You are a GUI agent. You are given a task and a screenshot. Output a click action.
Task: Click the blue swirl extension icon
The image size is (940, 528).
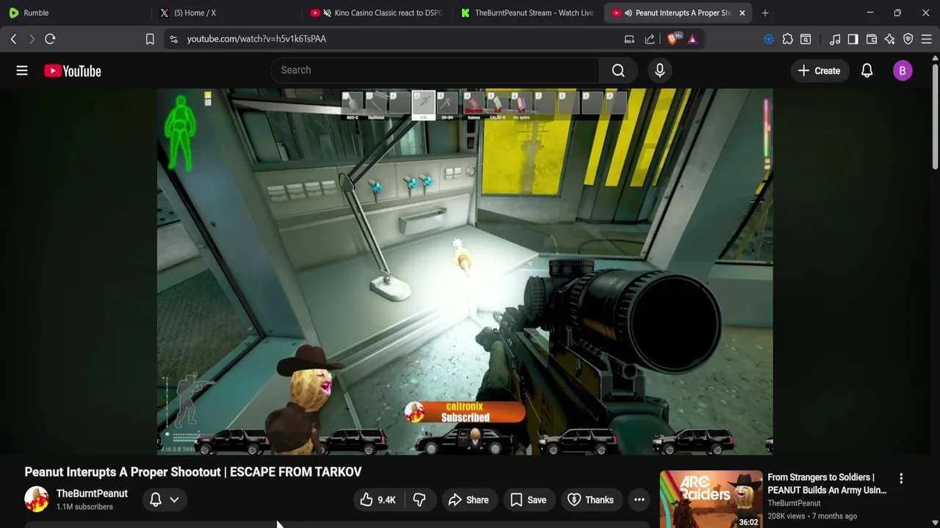[769, 39]
